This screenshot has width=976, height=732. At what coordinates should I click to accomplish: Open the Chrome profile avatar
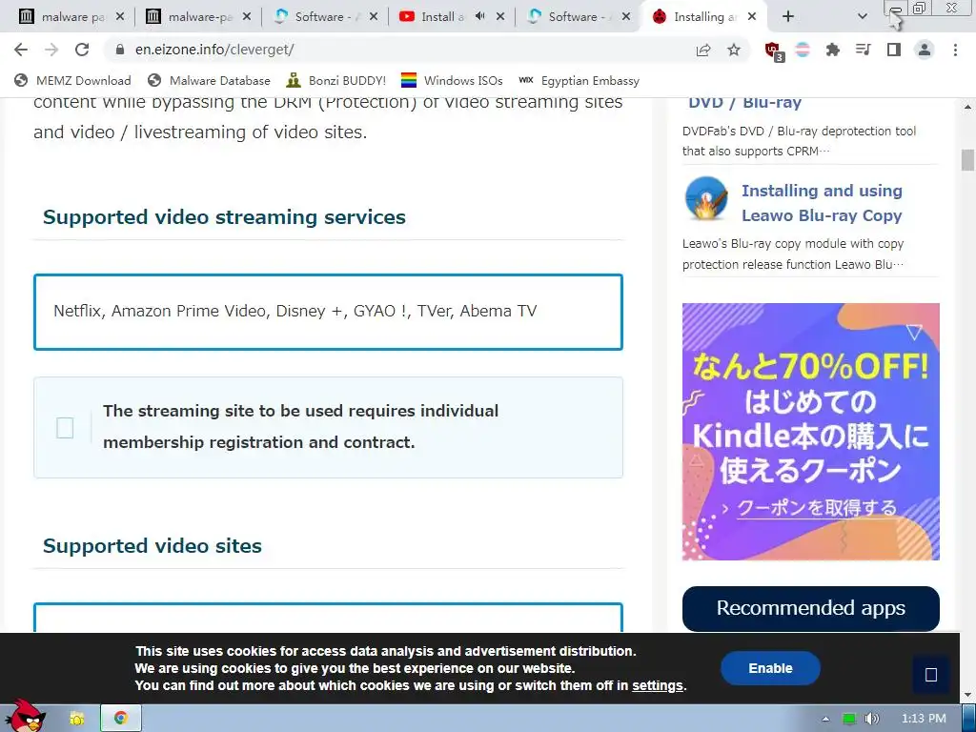click(x=925, y=50)
